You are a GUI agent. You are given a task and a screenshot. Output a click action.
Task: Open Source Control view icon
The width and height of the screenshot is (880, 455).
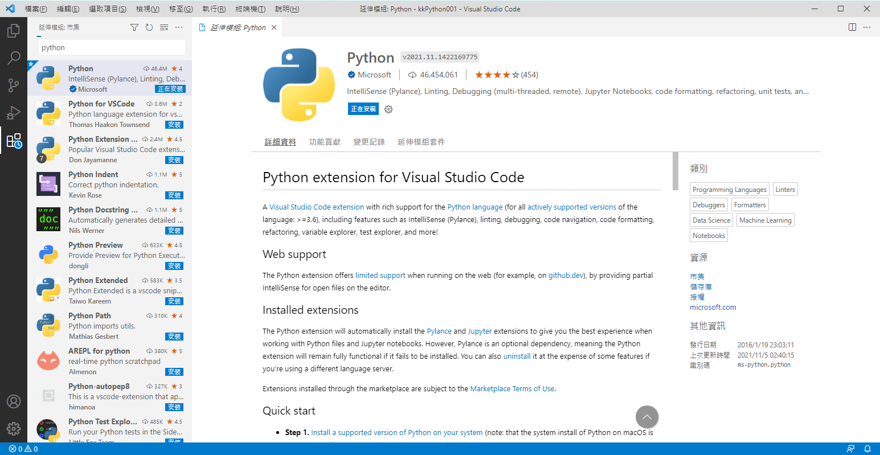(x=14, y=85)
